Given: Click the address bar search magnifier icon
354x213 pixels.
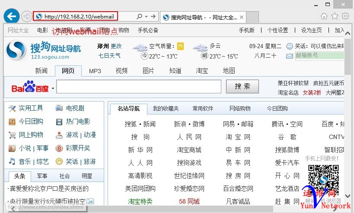Looking at the screenshot, I should click(140, 16).
